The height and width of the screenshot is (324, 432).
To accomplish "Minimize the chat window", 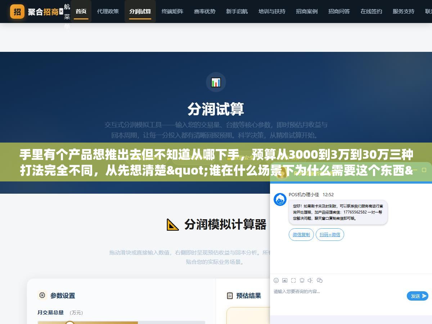I will tap(415, 170).
